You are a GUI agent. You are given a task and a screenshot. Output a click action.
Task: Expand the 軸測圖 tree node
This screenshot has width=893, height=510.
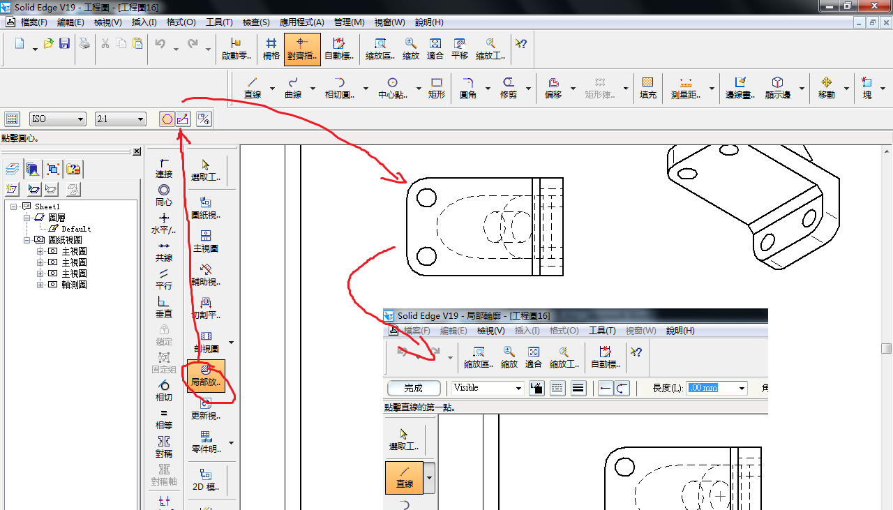pyautogui.click(x=40, y=285)
